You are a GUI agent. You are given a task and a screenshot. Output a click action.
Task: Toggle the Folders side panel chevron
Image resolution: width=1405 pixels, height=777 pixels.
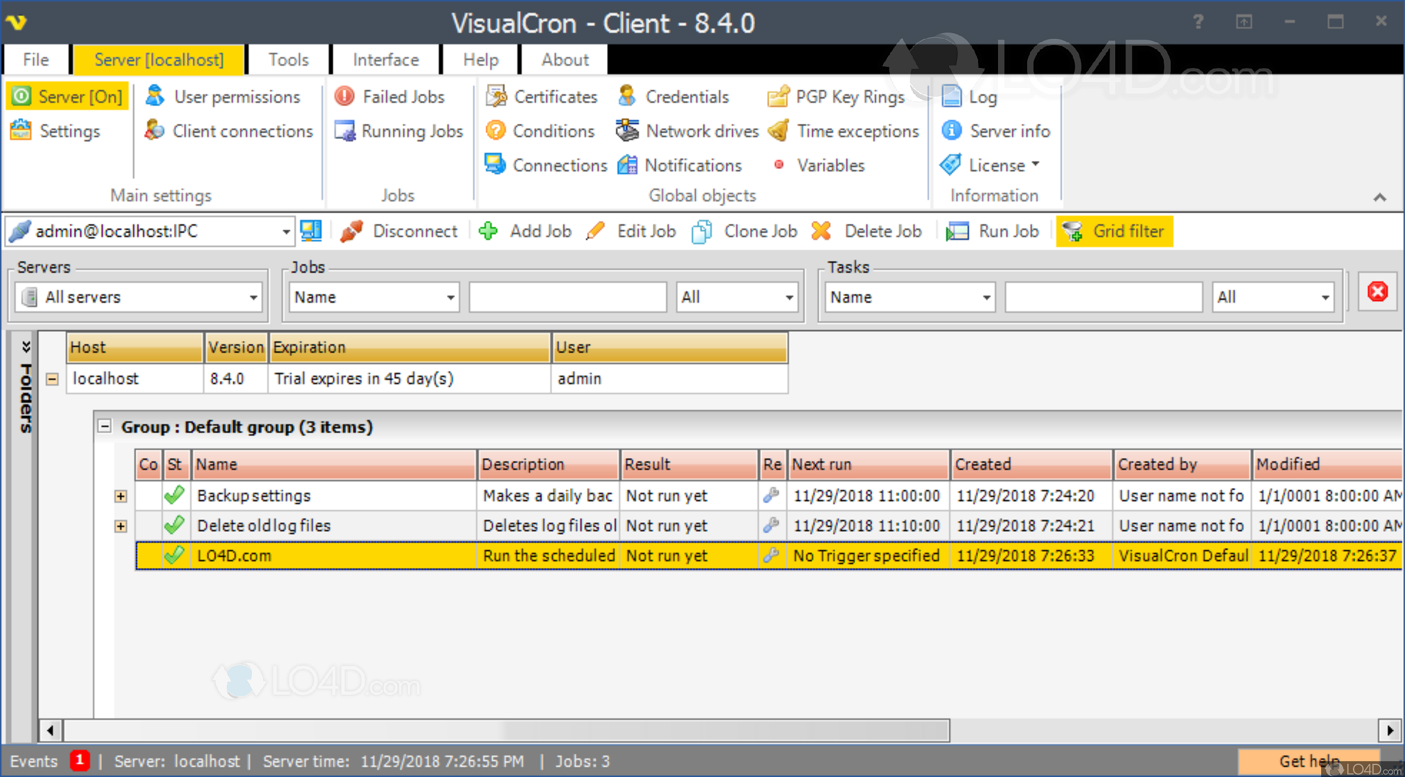tap(26, 346)
